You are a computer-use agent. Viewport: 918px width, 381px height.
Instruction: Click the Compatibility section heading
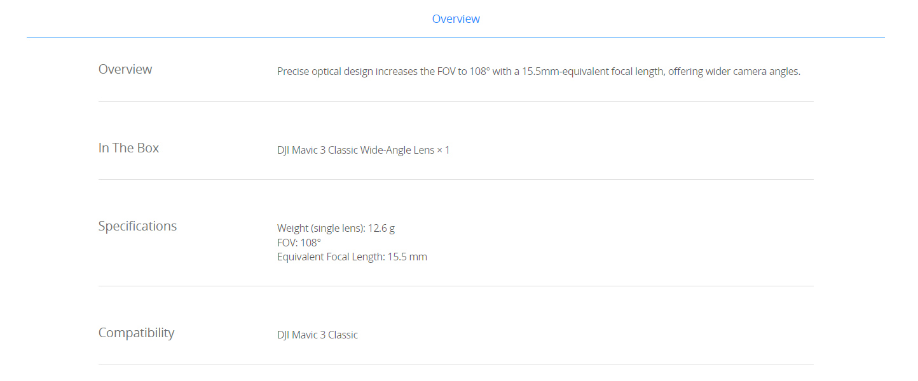click(x=136, y=333)
